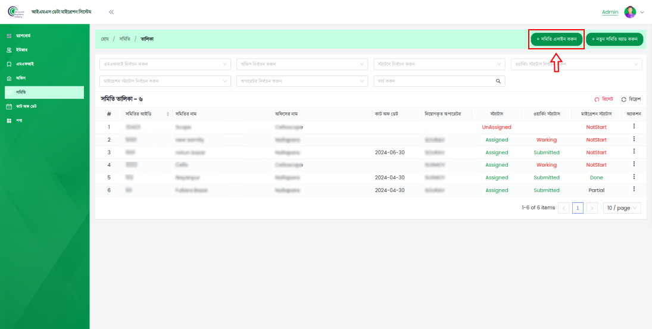The width and height of the screenshot is (652, 329).
Task: Click the রিফ্রেশ (Refresh) button
Action: (630, 99)
